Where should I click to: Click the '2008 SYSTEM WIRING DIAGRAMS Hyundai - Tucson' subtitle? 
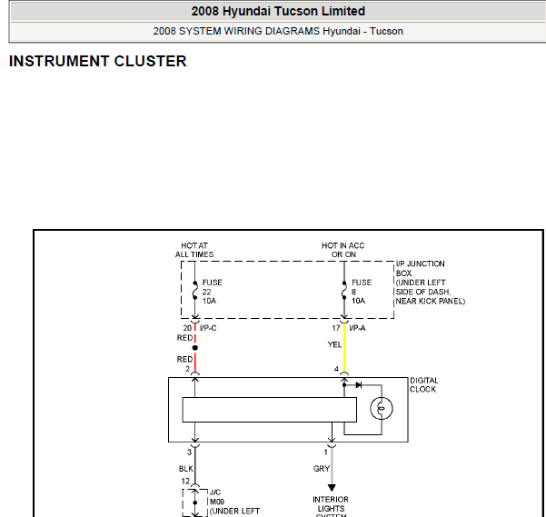coord(278,31)
